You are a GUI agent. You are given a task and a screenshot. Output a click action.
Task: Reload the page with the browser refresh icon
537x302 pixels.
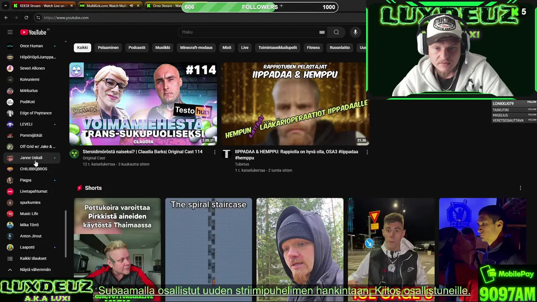pyautogui.click(x=26, y=18)
